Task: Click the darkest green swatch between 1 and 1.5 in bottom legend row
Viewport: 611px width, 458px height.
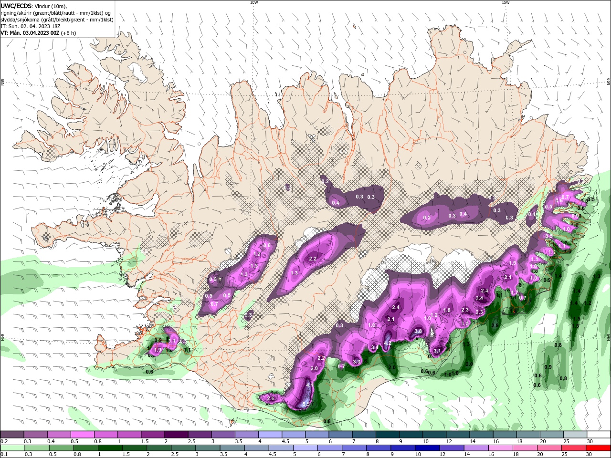Action: [110, 448]
